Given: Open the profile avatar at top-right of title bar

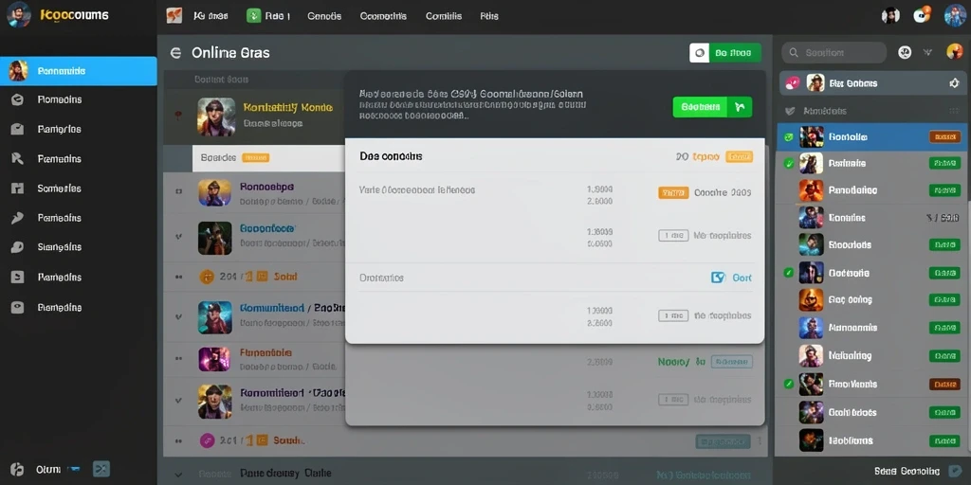Looking at the screenshot, I should point(955,15).
